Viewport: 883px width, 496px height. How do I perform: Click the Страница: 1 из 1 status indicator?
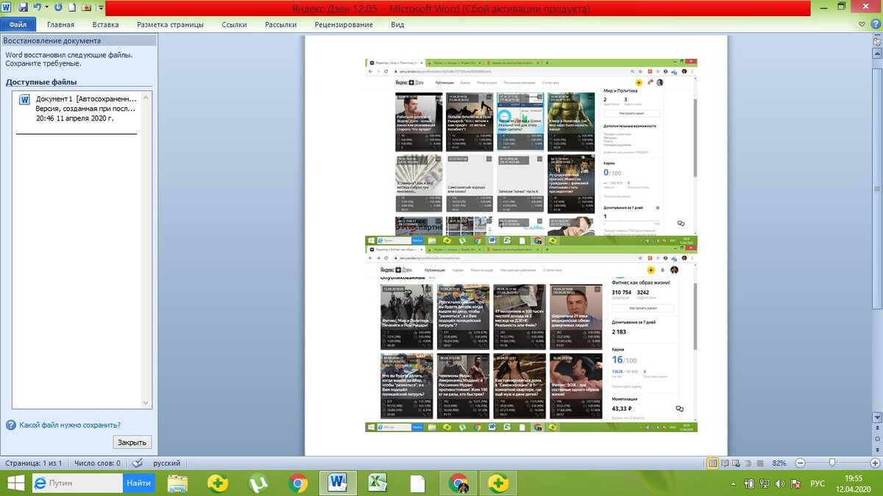pos(33,463)
